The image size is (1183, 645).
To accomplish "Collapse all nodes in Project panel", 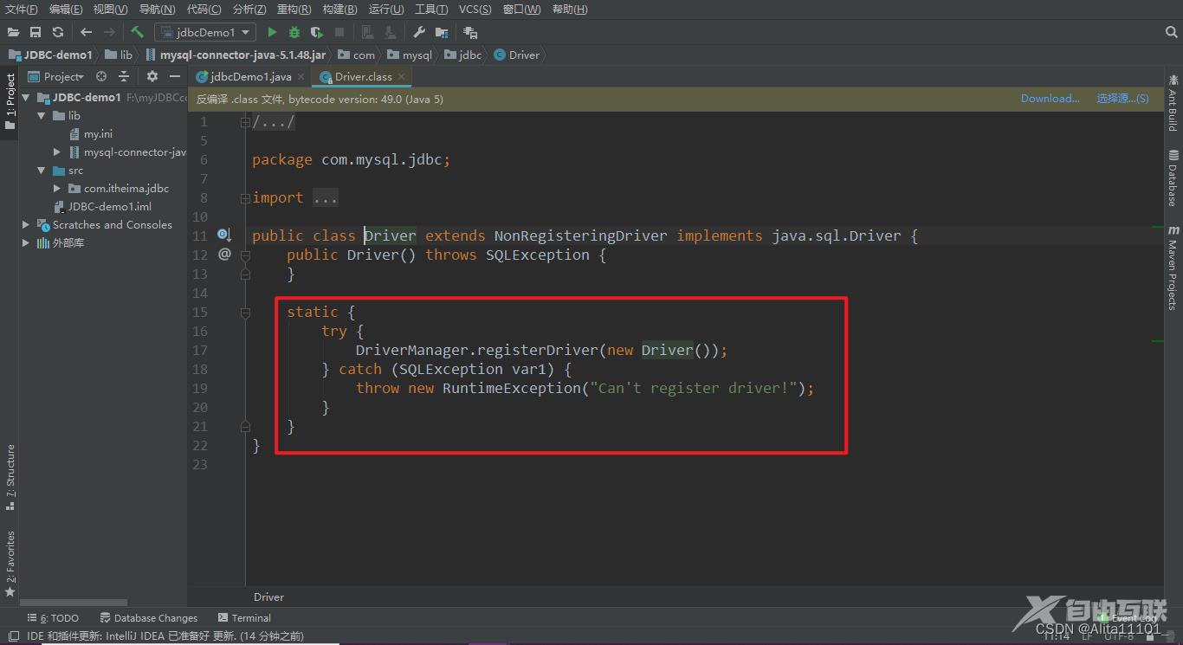I will 124,76.
